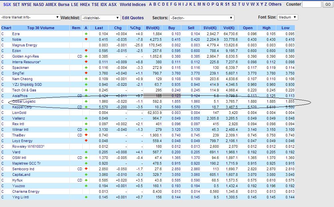Open chart C link for Ying Li Intl
This screenshot has width=334, height=207.
coord(3,197)
